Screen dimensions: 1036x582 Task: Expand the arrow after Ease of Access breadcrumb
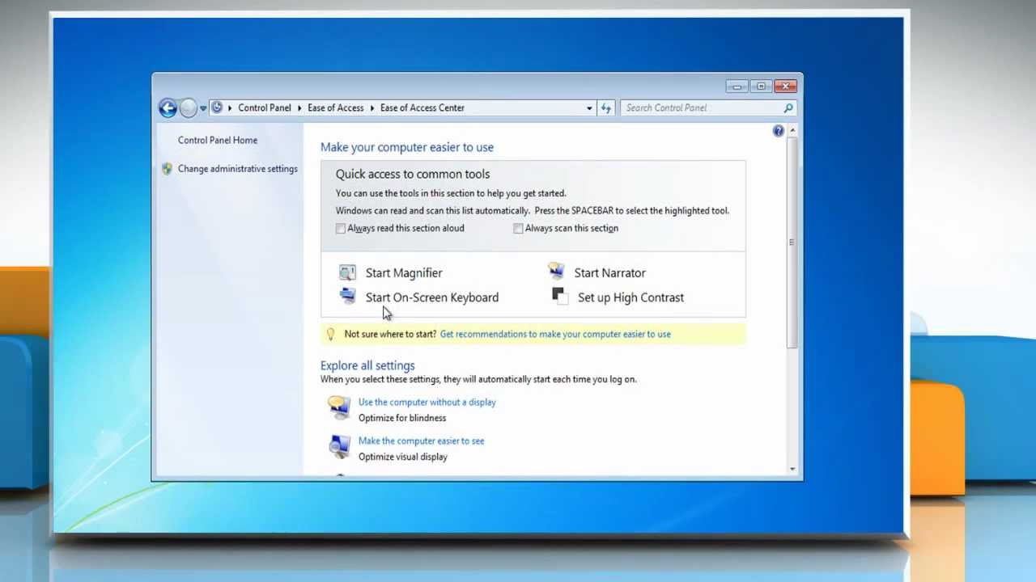pos(372,108)
